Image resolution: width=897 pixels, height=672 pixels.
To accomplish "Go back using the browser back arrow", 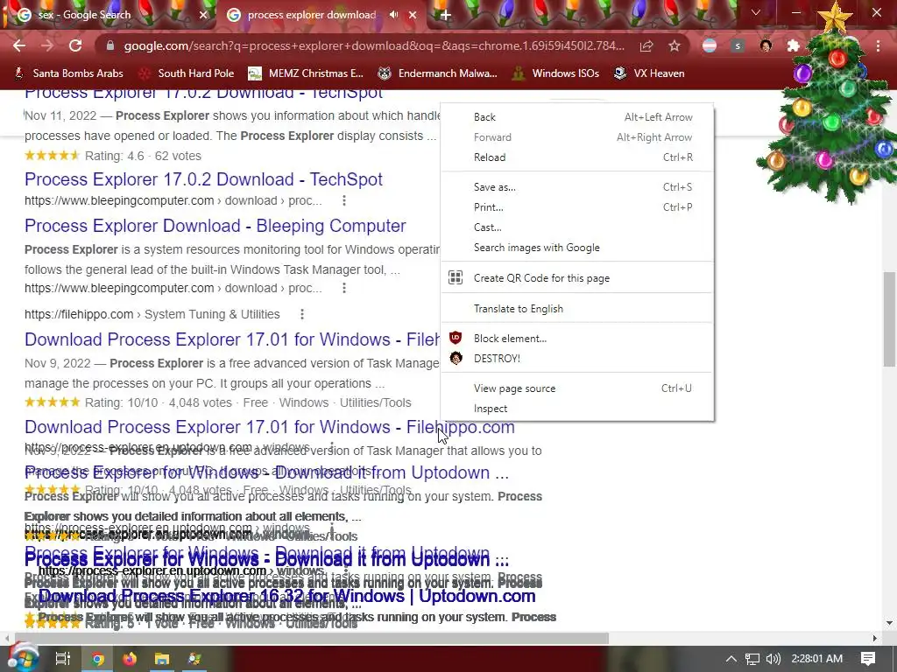I will point(19,45).
